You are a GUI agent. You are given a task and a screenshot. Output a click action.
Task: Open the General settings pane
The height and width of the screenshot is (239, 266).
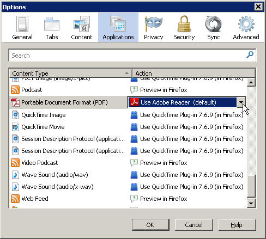tap(22, 28)
